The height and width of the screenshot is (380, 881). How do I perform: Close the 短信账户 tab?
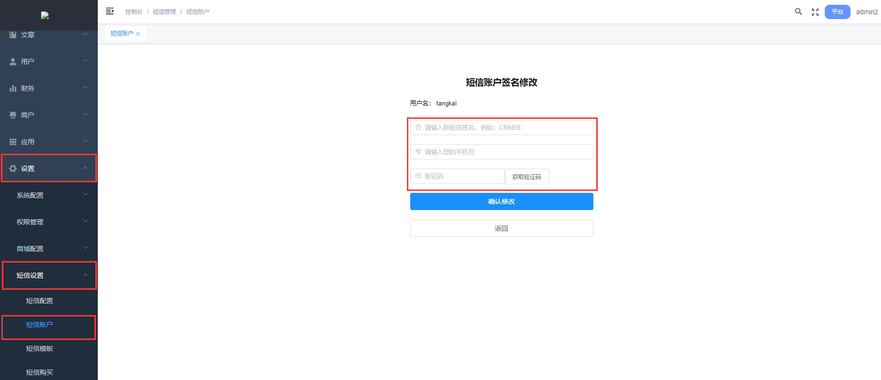(138, 33)
